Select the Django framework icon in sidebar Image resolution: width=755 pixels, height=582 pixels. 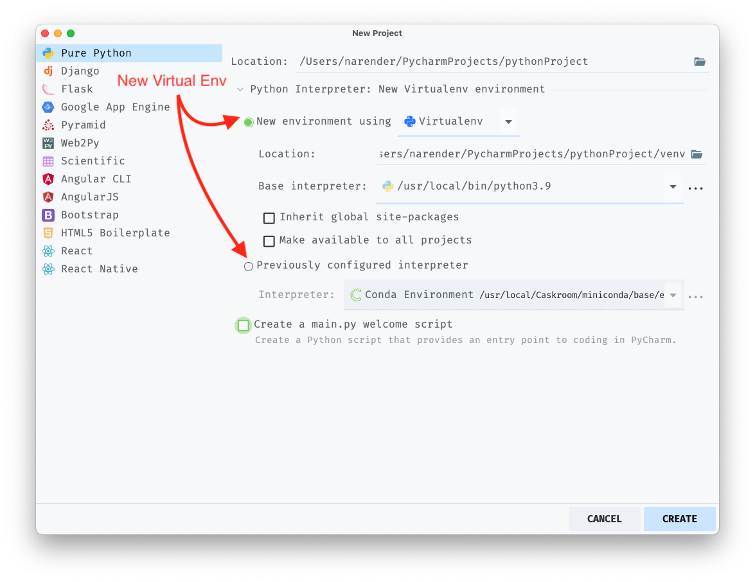click(x=49, y=71)
